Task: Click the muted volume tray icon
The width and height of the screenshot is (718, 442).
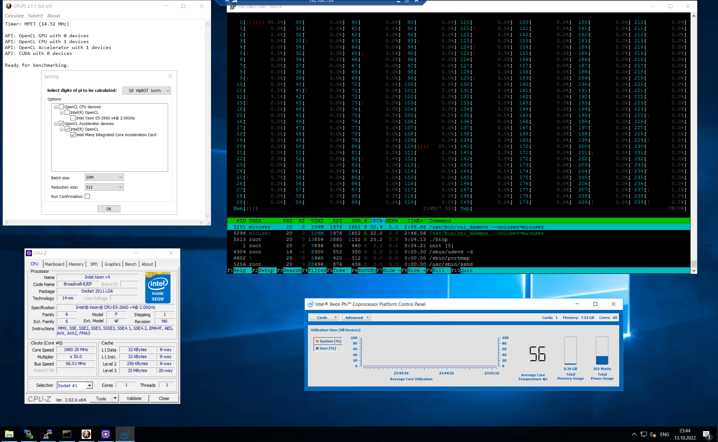Action: click(653, 434)
